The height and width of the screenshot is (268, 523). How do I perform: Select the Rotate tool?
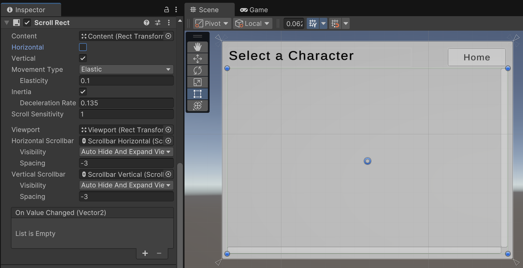tap(197, 70)
